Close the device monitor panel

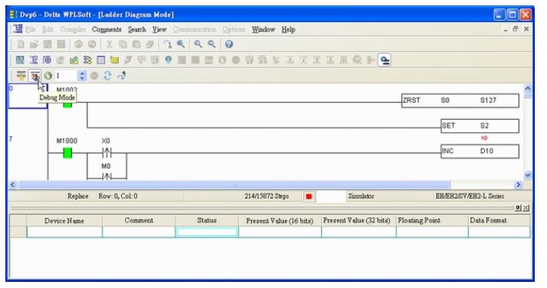pos(526,208)
